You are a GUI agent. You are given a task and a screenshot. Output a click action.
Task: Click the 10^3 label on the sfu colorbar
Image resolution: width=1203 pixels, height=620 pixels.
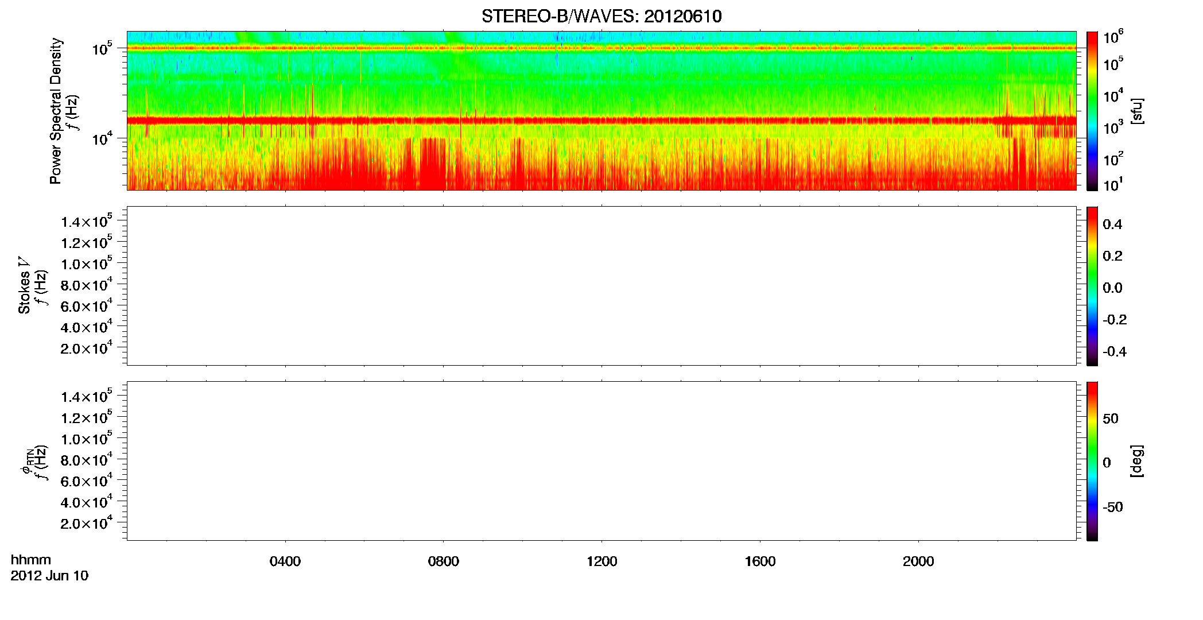1114,127
